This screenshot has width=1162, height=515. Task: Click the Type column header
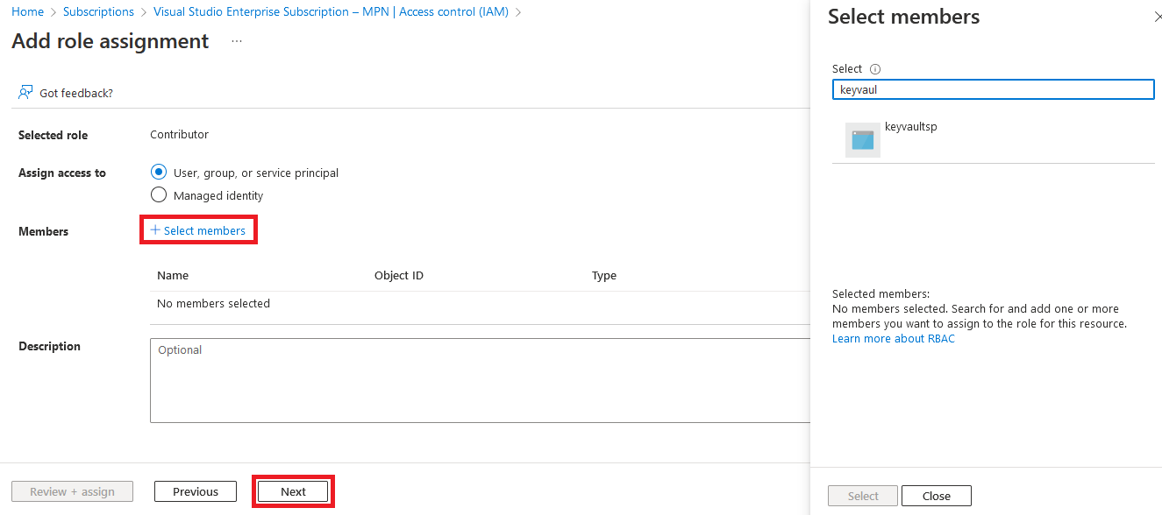pos(604,275)
